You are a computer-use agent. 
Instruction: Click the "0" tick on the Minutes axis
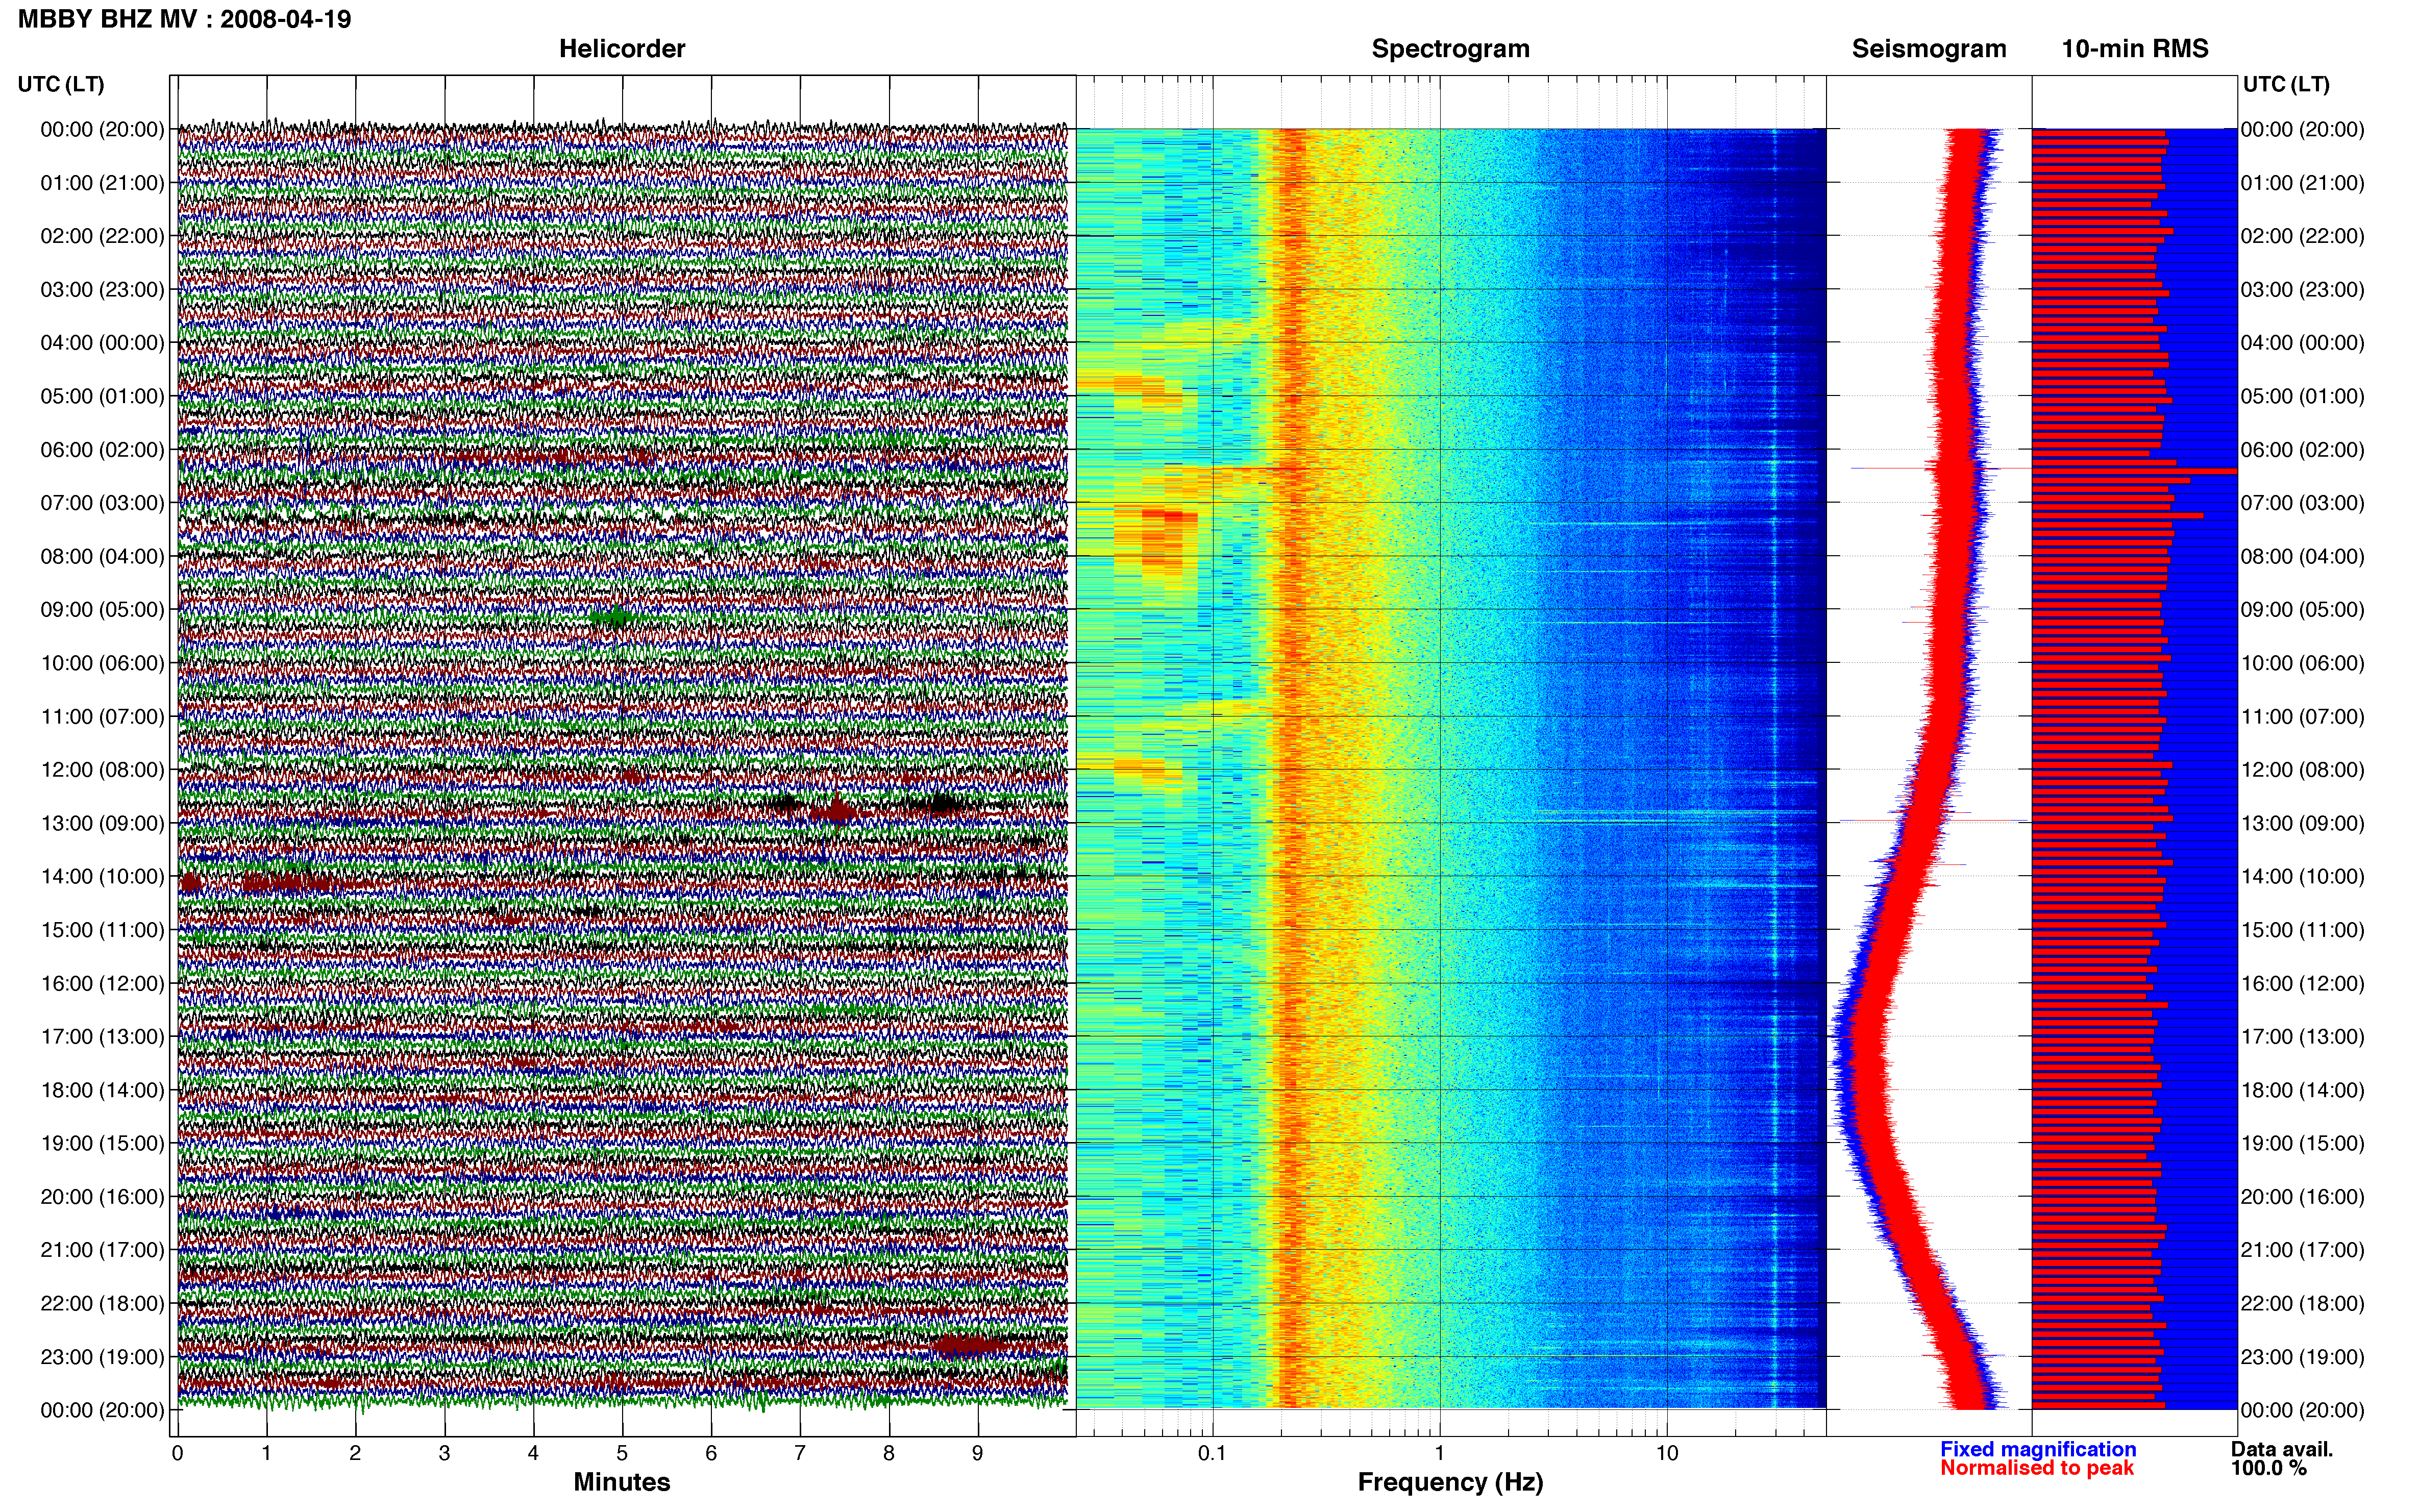coord(177,1453)
